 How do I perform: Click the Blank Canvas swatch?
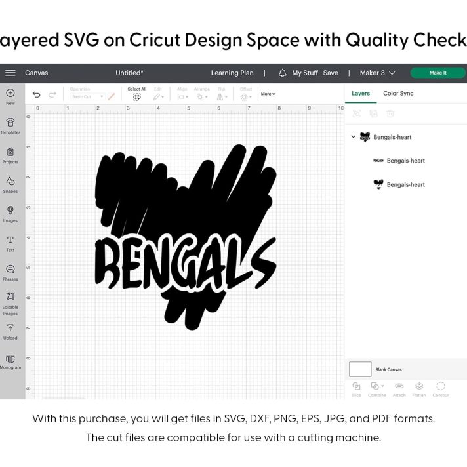360,369
